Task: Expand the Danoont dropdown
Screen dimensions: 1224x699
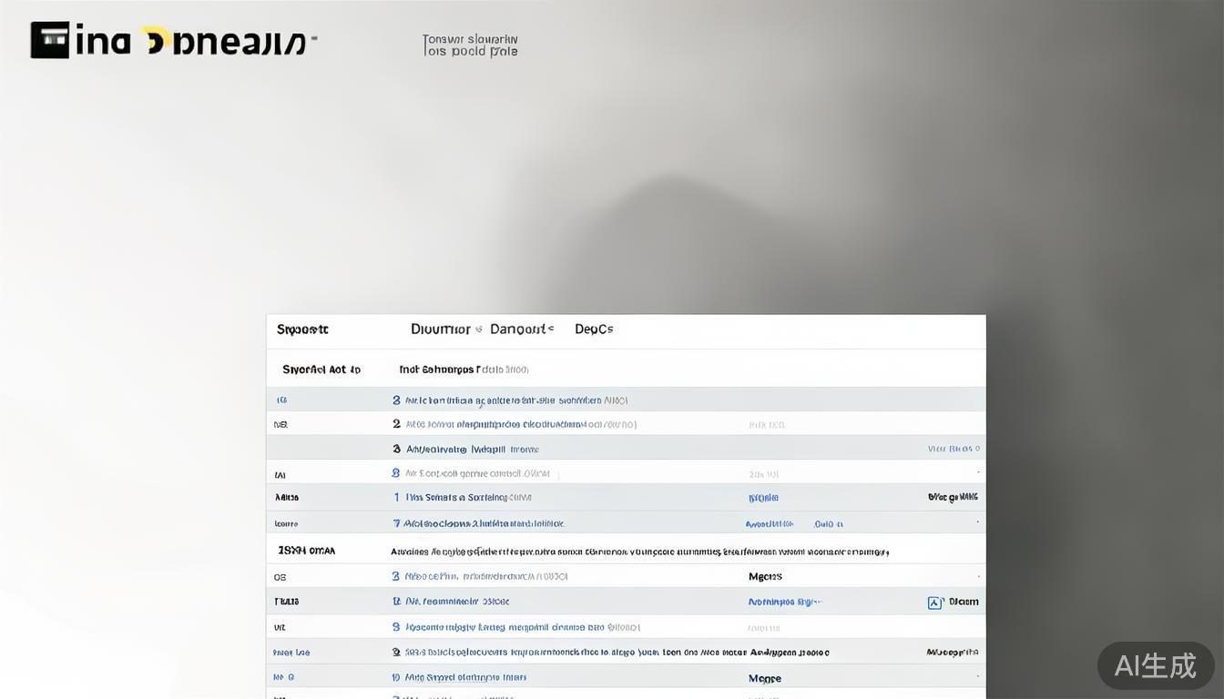Action: point(521,329)
